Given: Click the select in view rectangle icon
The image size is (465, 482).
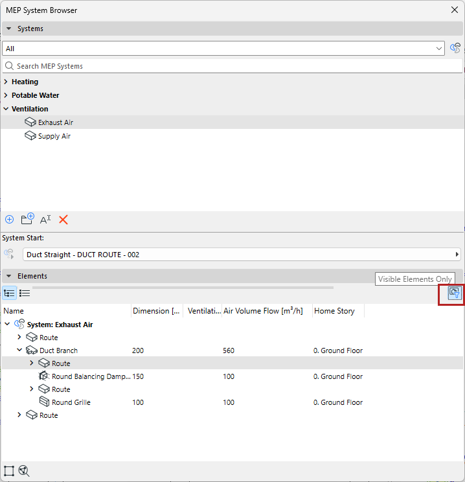Looking at the screenshot, I should pos(9,470).
